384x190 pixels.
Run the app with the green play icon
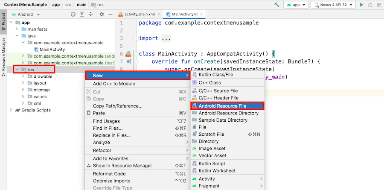click(361, 5)
